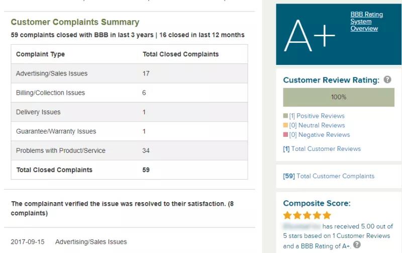This screenshot has width=402, height=253.
Task: Click the Total Closed Complaints column header
Action: tap(180, 54)
